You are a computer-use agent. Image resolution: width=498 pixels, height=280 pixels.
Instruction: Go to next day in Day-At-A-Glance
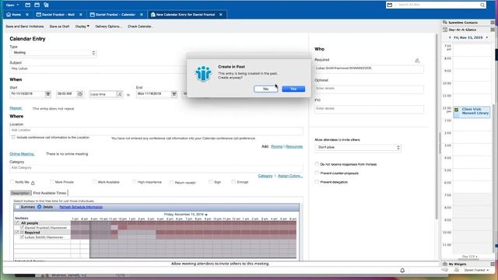(x=487, y=37)
